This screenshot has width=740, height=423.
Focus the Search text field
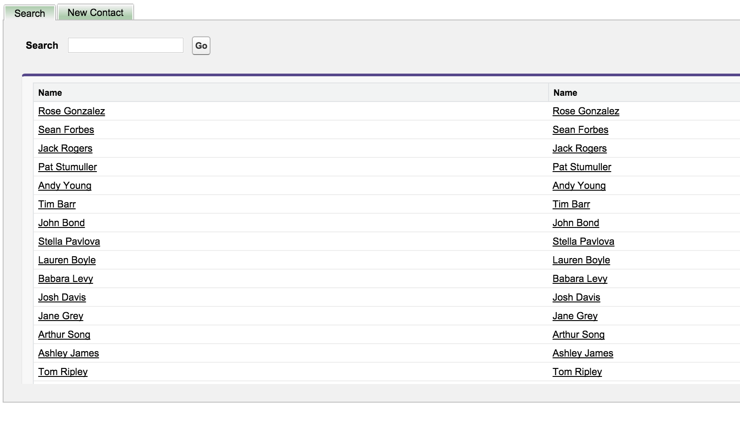125,45
